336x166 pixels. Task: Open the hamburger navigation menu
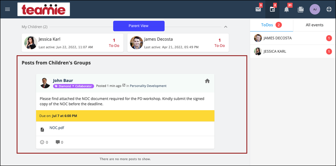pyautogui.click(x=7, y=9)
